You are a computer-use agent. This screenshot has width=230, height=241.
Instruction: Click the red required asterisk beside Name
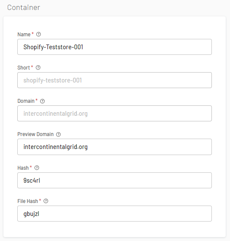coord(32,33)
